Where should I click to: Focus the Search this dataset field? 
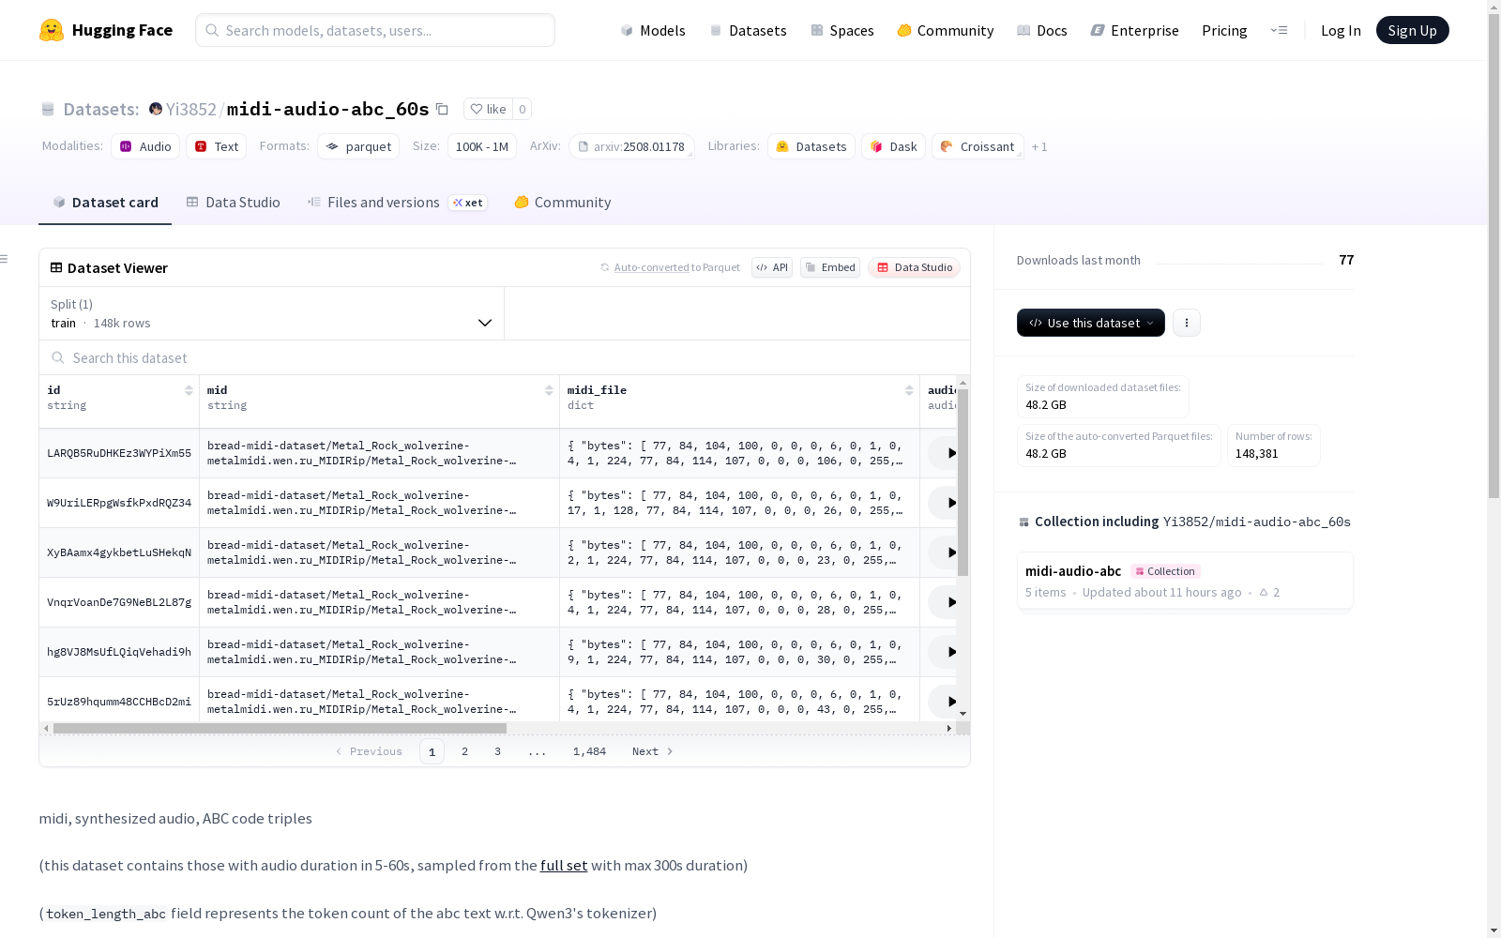[x=505, y=357]
